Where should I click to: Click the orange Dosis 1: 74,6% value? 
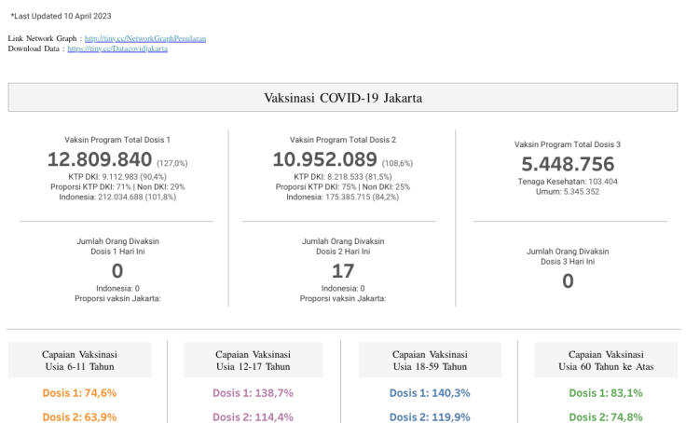coord(80,393)
